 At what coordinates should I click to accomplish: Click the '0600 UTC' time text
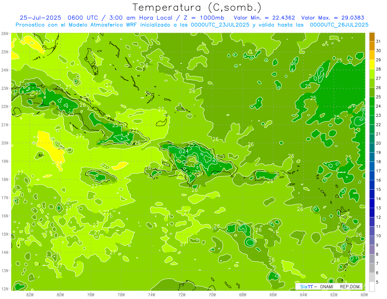click(x=83, y=18)
